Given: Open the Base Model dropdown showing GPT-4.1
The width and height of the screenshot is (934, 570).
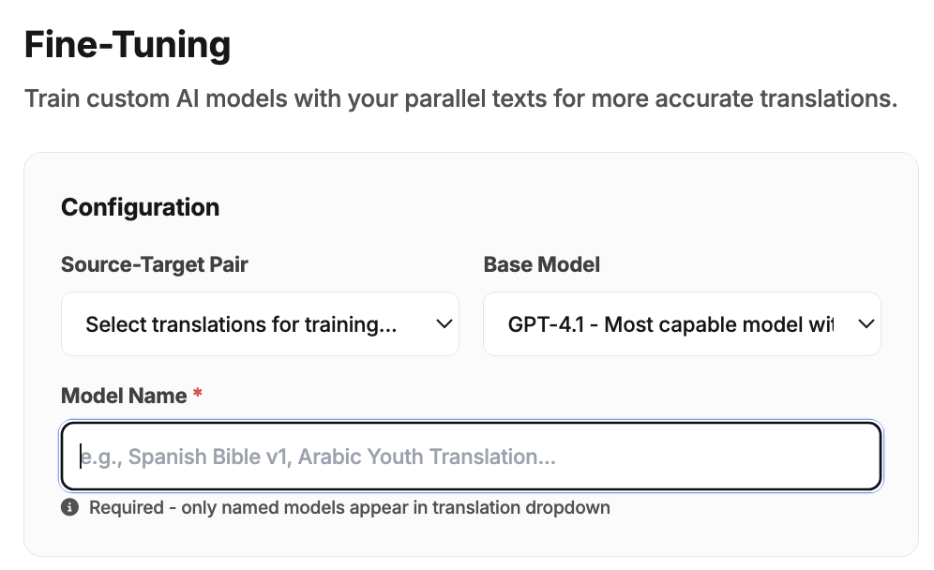Looking at the screenshot, I should tap(682, 323).
